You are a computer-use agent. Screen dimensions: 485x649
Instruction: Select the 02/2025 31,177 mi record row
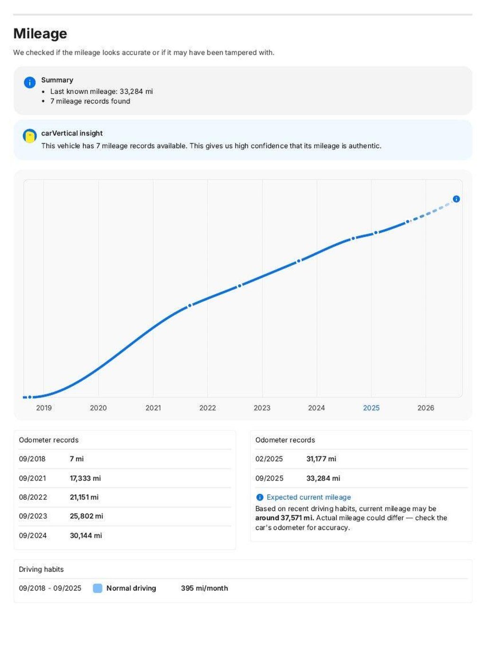tap(361, 459)
